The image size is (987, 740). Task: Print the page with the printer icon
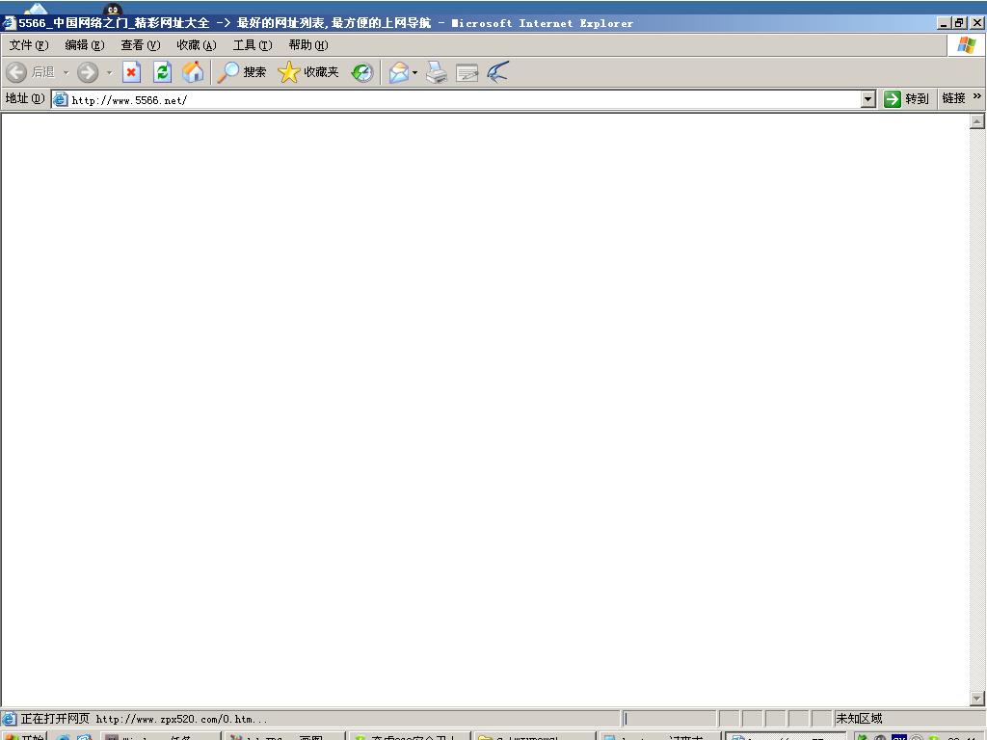point(437,72)
